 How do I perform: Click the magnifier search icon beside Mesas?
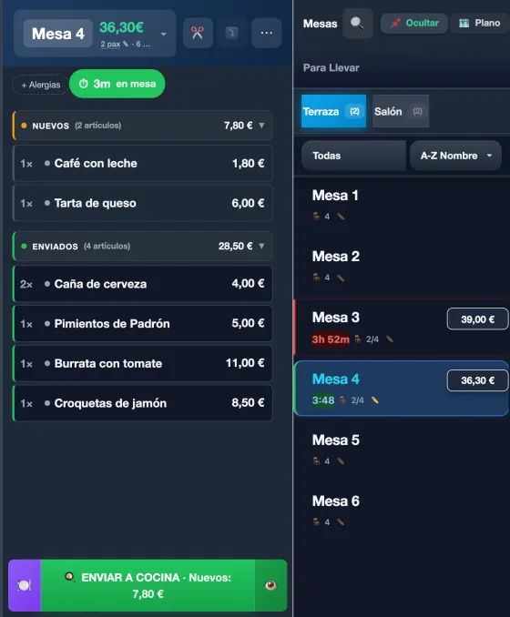click(x=357, y=24)
